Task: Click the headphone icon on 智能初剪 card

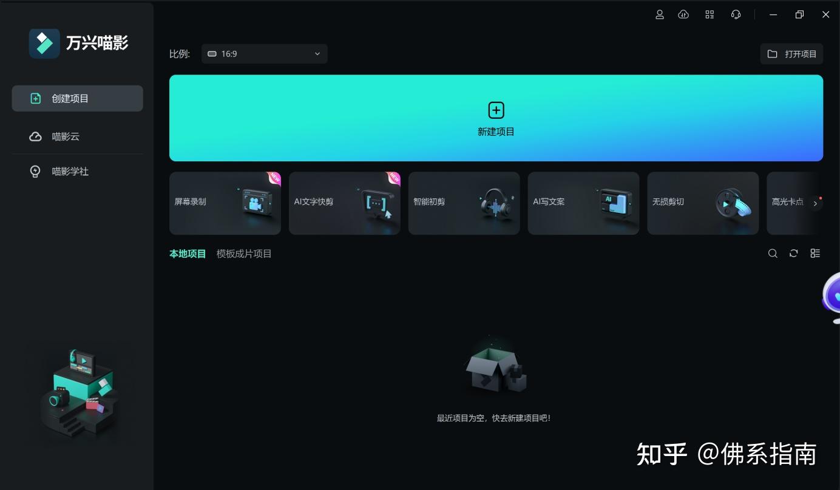Action: coord(497,203)
